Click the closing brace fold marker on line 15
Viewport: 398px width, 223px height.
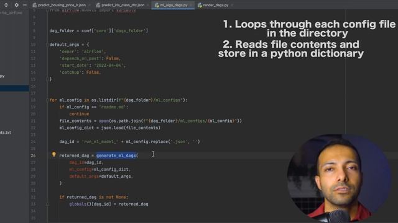point(47,79)
